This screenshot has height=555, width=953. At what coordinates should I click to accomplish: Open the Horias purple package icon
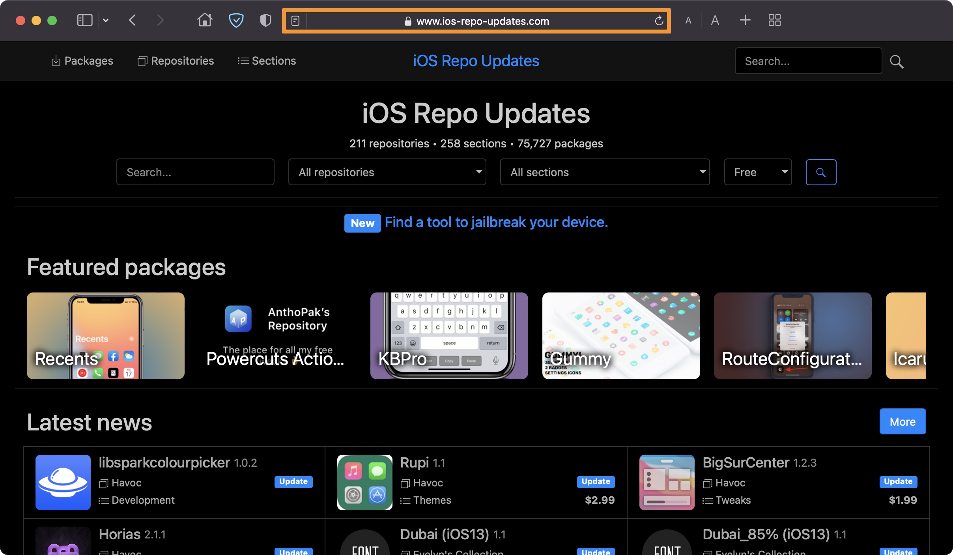[63, 541]
